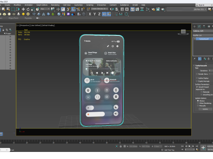Image resolution: width=213 pixels, height=159 pixels.
Task: Restrict to X axis
Action: tap(90, 14)
